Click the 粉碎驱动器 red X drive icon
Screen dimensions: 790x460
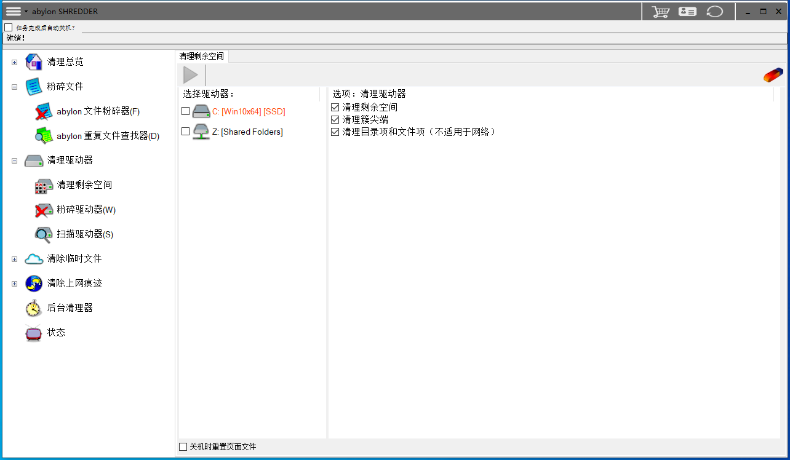pyautogui.click(x=43, y=210)
